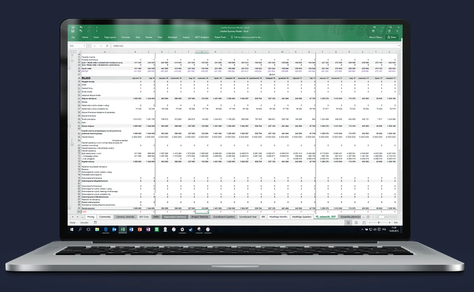Click the Share button

point(392,37)
